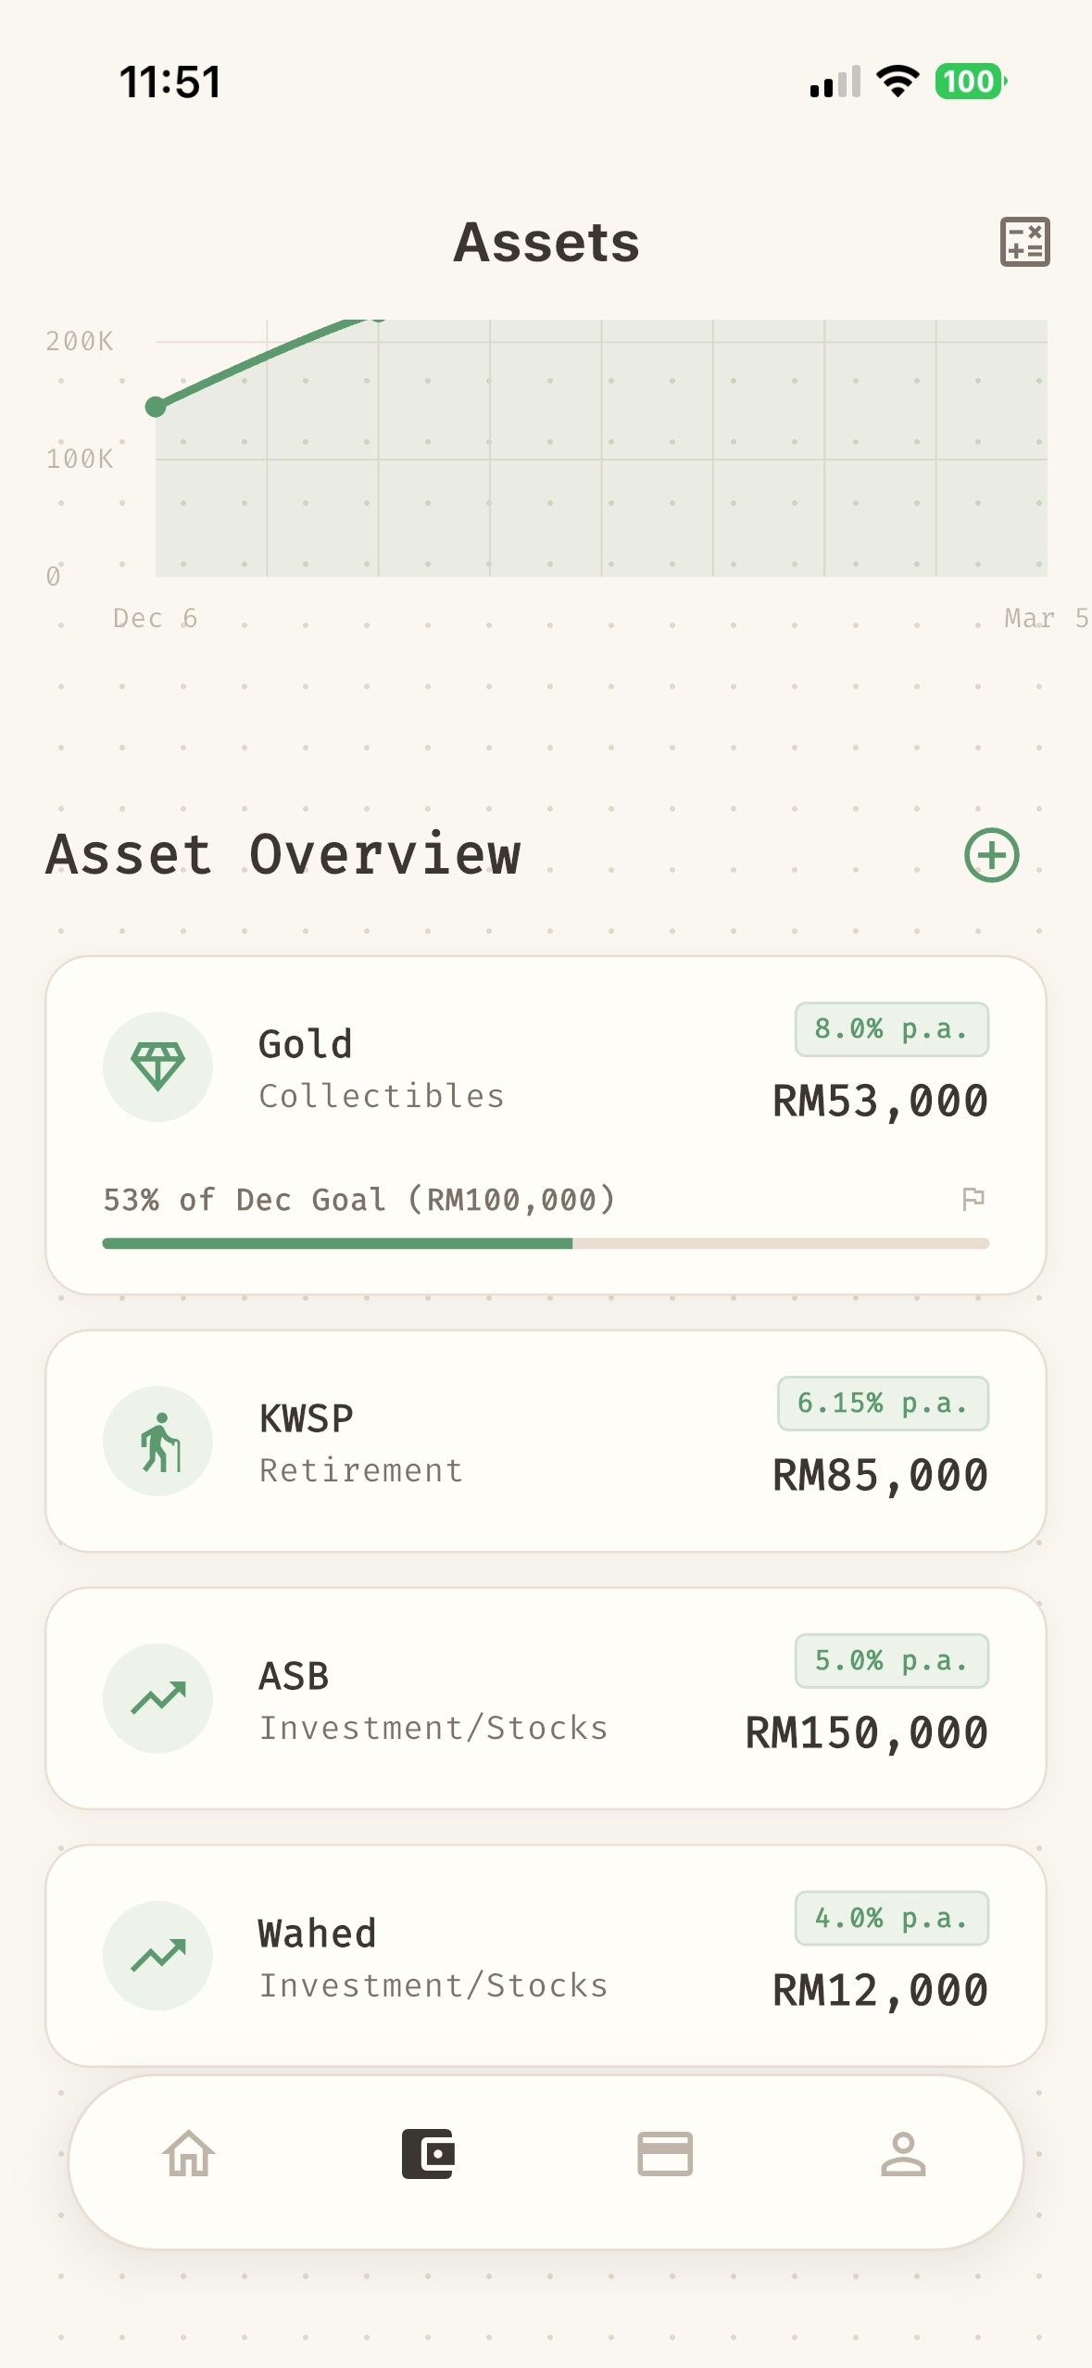The height and width of the screenshot is (2368, 1092).
Task: Tap the KWSP retirement person icon
Action: (157, 1441)
